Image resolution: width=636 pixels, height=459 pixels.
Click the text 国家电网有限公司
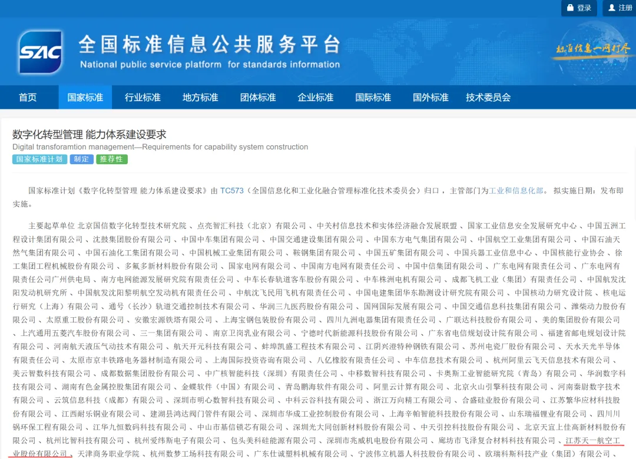pyautogui.click(x=259, y=266)
